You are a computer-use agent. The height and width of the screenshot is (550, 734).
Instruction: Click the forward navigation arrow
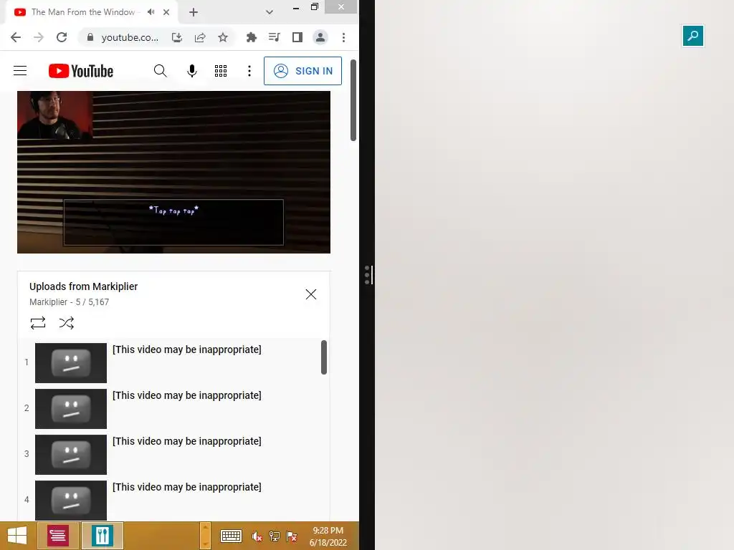pyautogui.click(x=39, y=37)
